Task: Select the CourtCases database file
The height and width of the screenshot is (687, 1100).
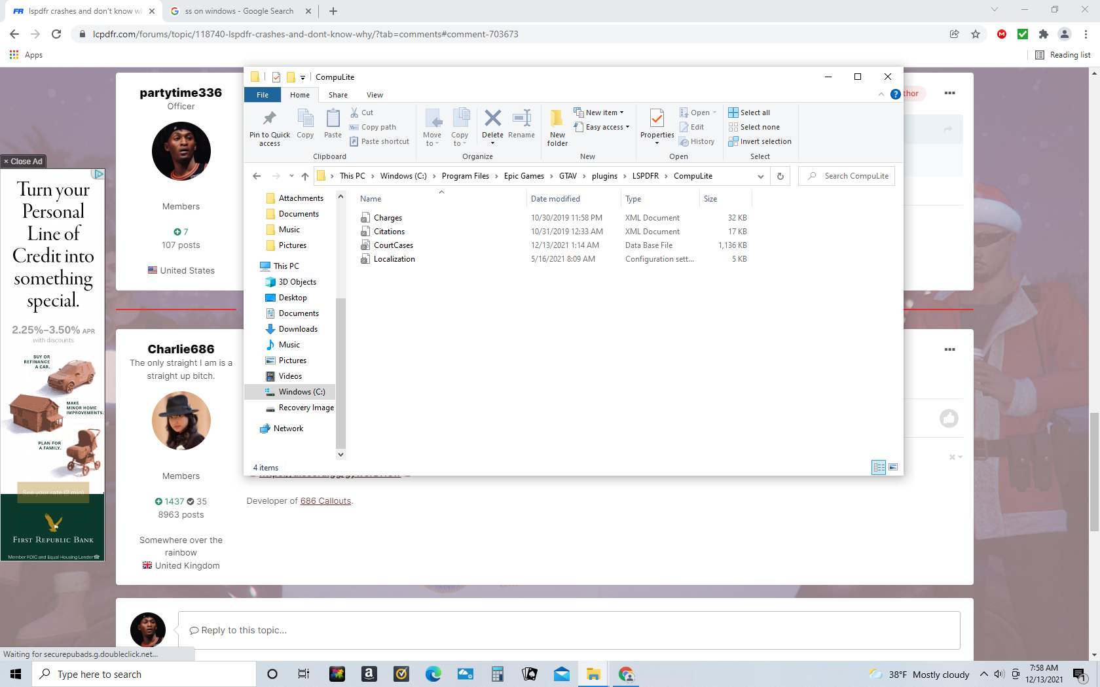Action: point(393,245)
